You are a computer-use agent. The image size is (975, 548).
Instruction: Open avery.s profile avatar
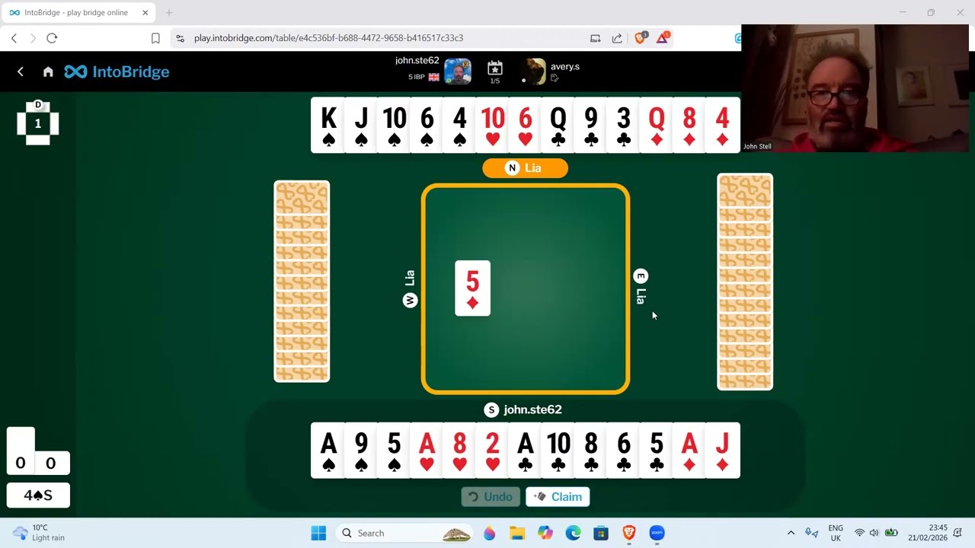pyautogui.click(x=534, y=72)
